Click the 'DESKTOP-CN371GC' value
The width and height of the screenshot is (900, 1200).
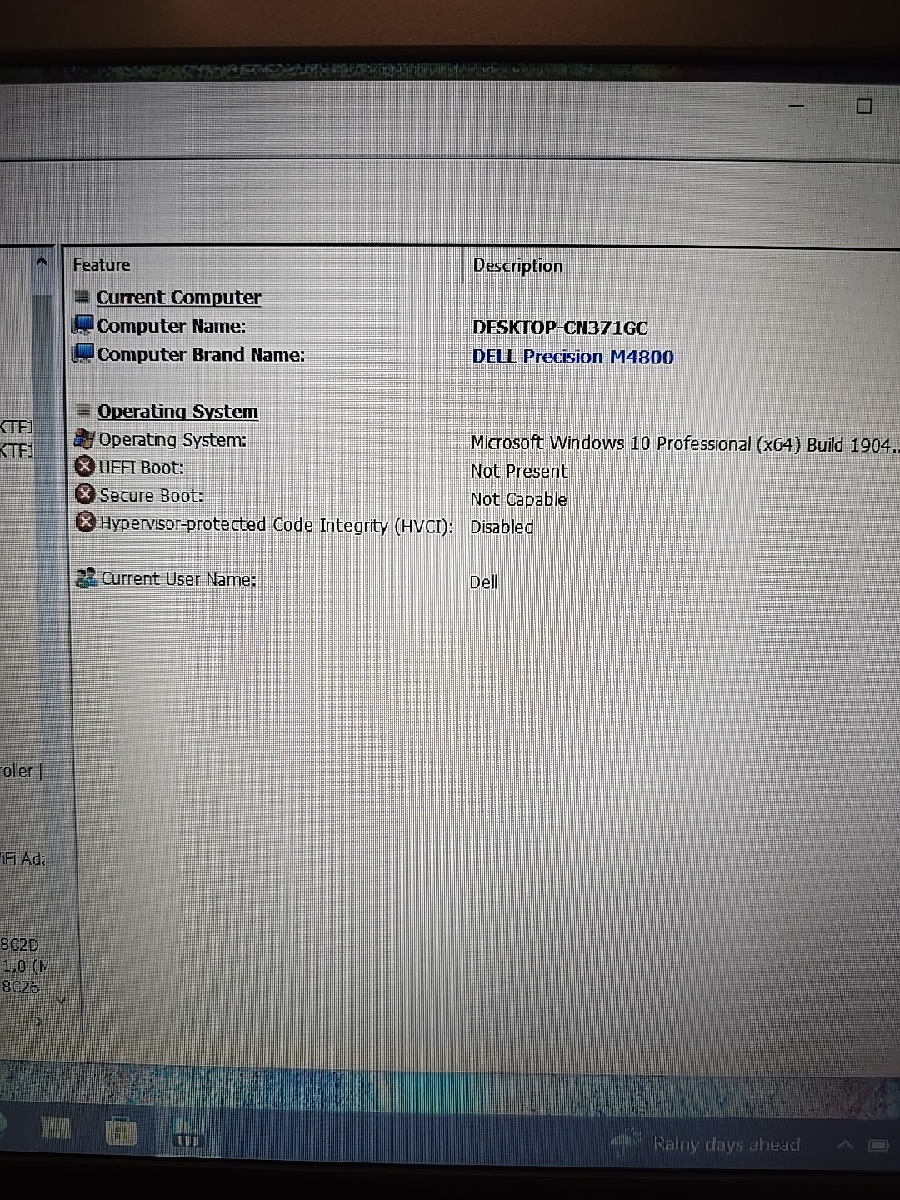point(560,327)
